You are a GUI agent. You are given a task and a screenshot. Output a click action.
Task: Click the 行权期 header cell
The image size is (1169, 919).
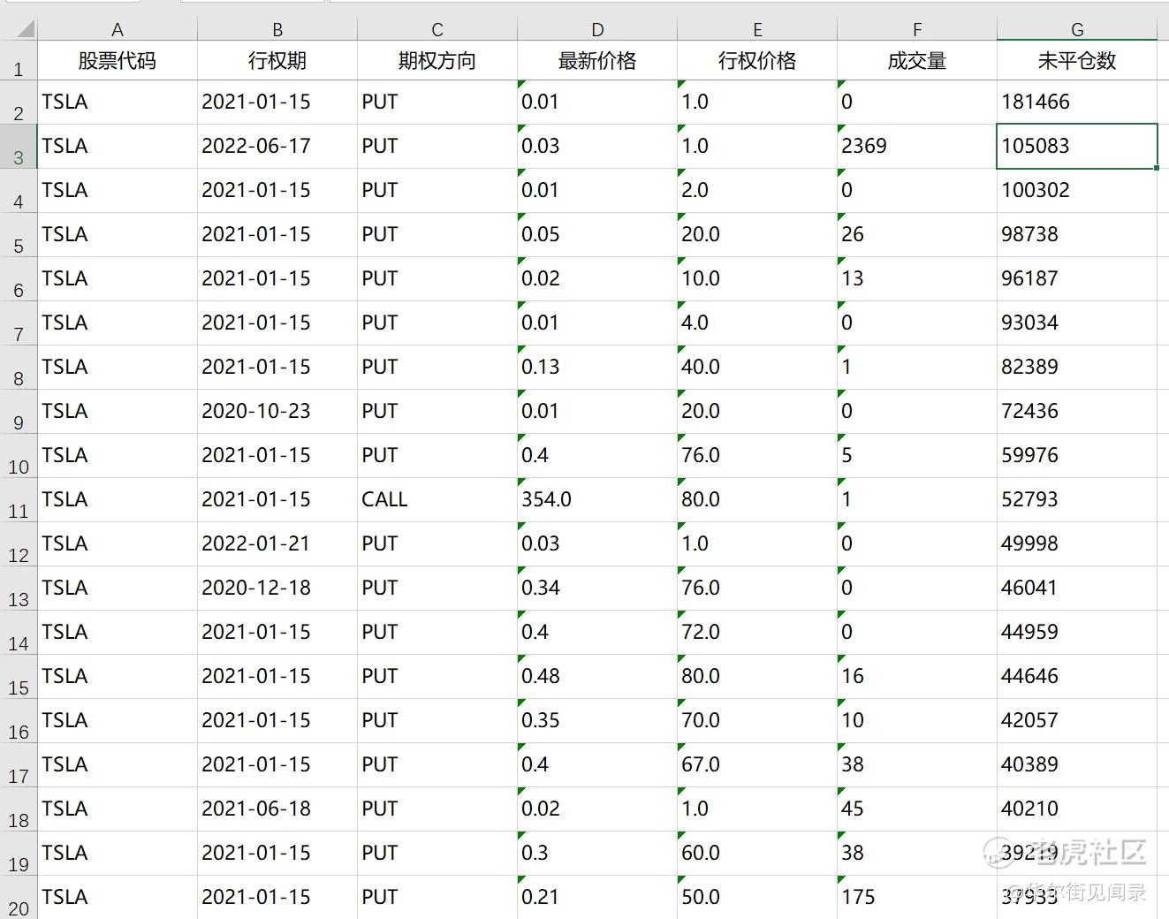point(277,60)
